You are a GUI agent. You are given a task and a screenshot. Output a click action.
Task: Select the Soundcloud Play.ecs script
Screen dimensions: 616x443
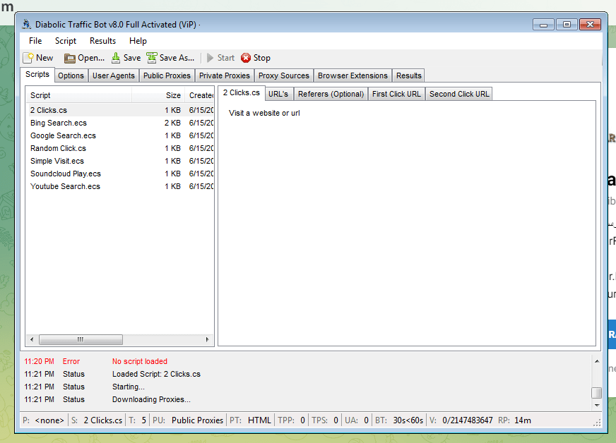click(66, 174)
